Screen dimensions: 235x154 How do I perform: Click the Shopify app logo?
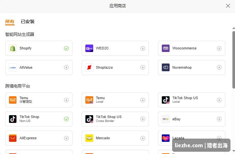point(13,48)
